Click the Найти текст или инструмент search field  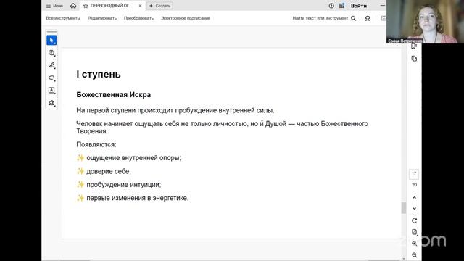point(320,18)
